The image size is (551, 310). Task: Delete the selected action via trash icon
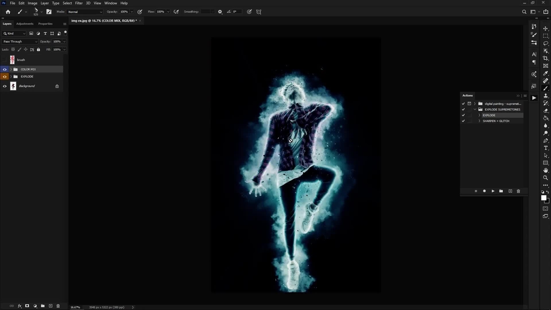(x=518, y=191)
